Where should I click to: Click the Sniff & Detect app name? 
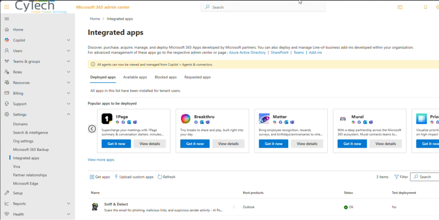pos(116,204)
